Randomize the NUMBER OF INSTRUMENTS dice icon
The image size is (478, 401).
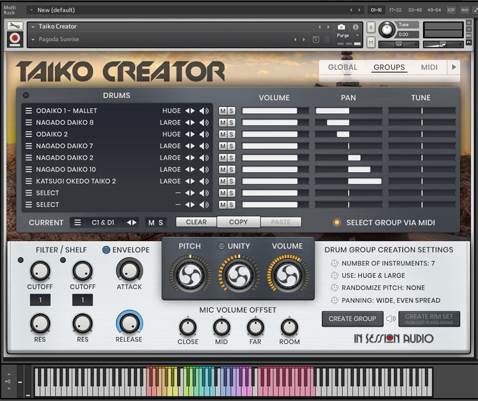(335, 263)
